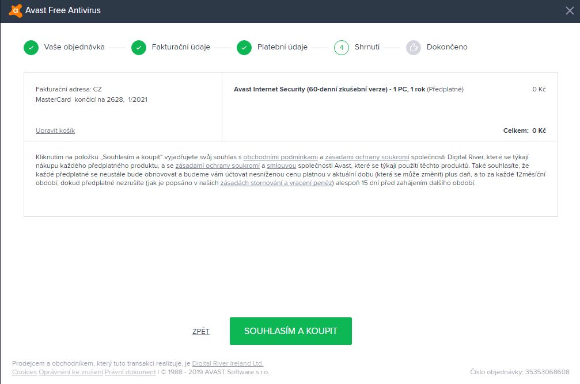580x384 pixels.
Task: Go to the Platební údaje step label
Action: point(282,47)
